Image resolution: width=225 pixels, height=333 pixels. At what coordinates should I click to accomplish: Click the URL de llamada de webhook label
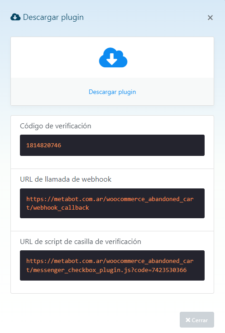pos(66,179)
